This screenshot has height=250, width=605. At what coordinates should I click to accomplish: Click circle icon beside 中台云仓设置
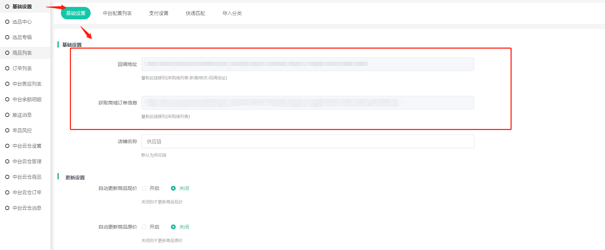pos(7,146)
